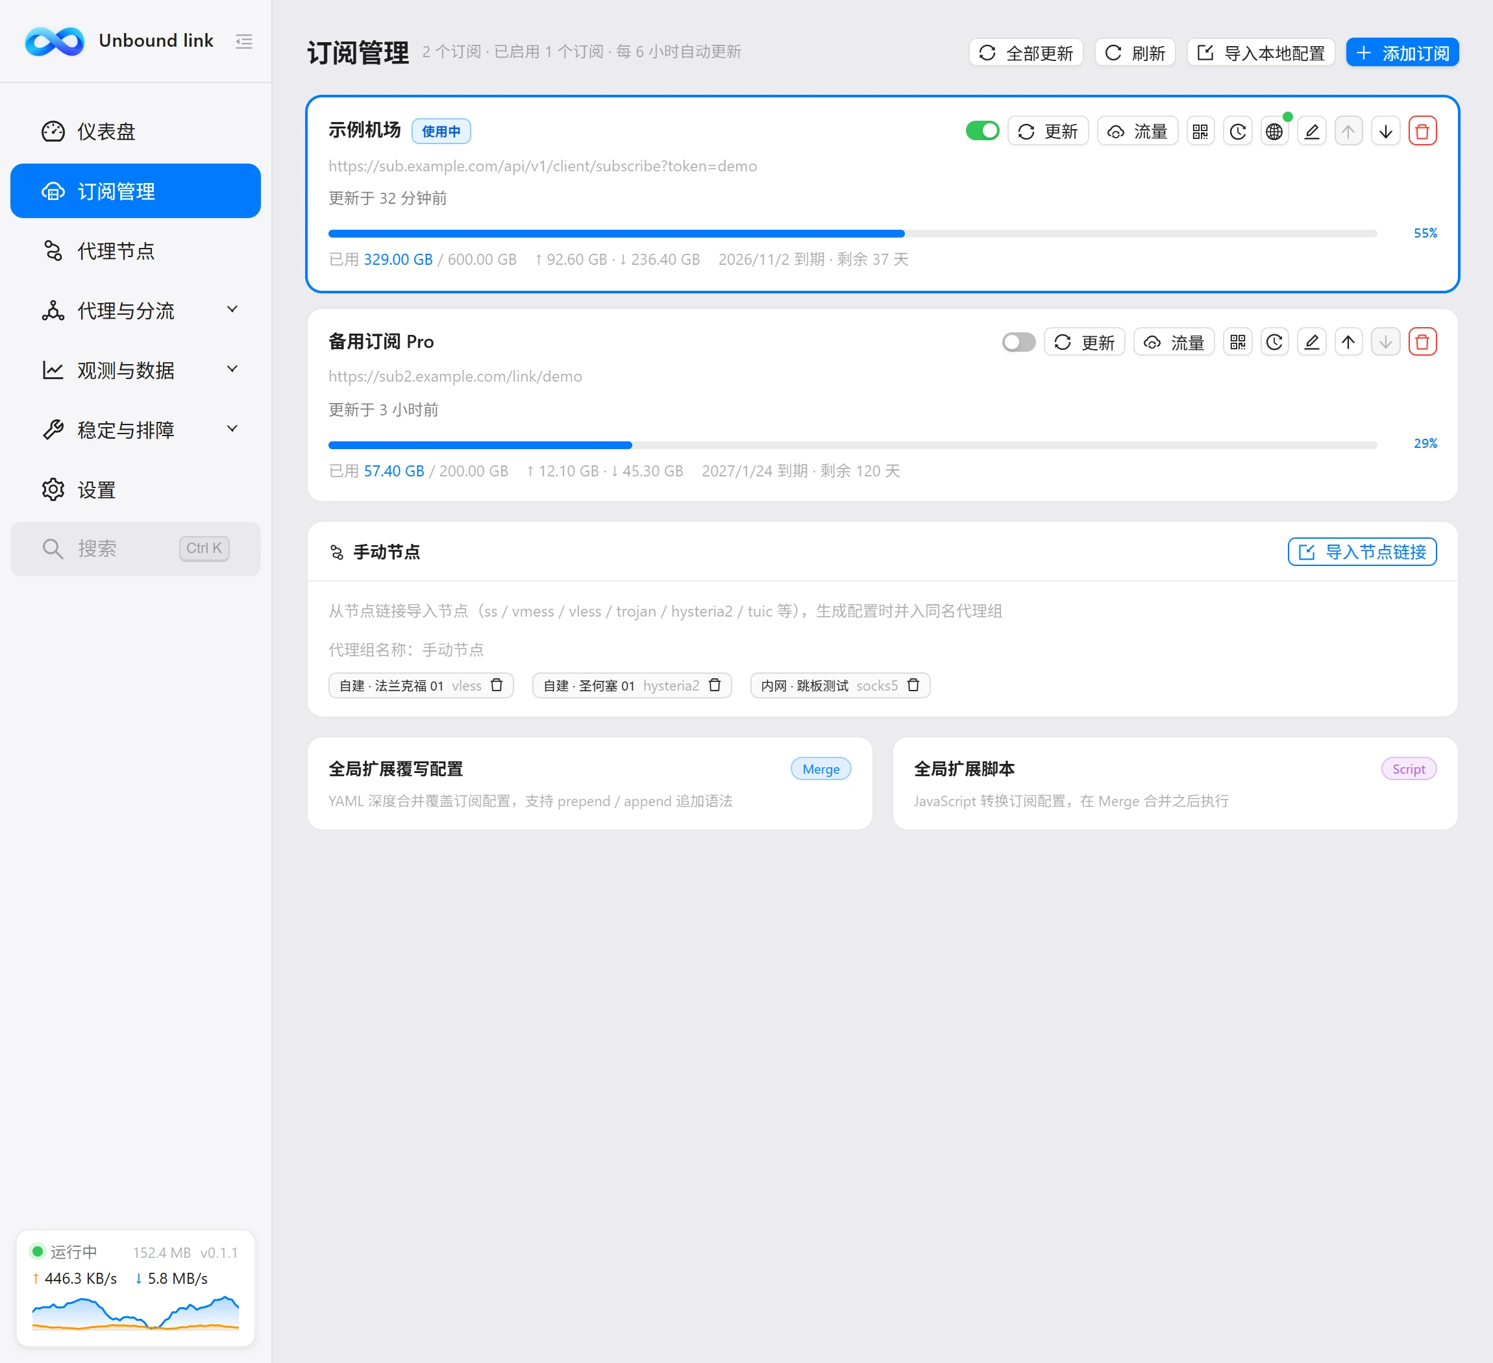Click the traffic speed graph in status panel
Screen dimensions: 1493x1363
[136, 1312]
